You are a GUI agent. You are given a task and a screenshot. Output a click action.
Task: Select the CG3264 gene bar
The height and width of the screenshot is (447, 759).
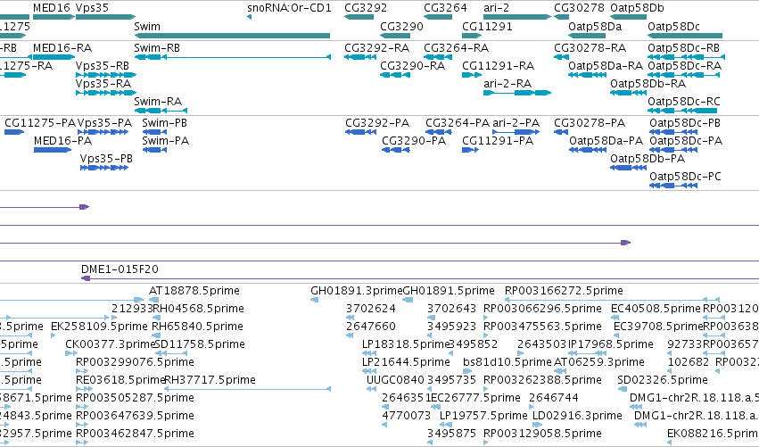coord(438,17)
